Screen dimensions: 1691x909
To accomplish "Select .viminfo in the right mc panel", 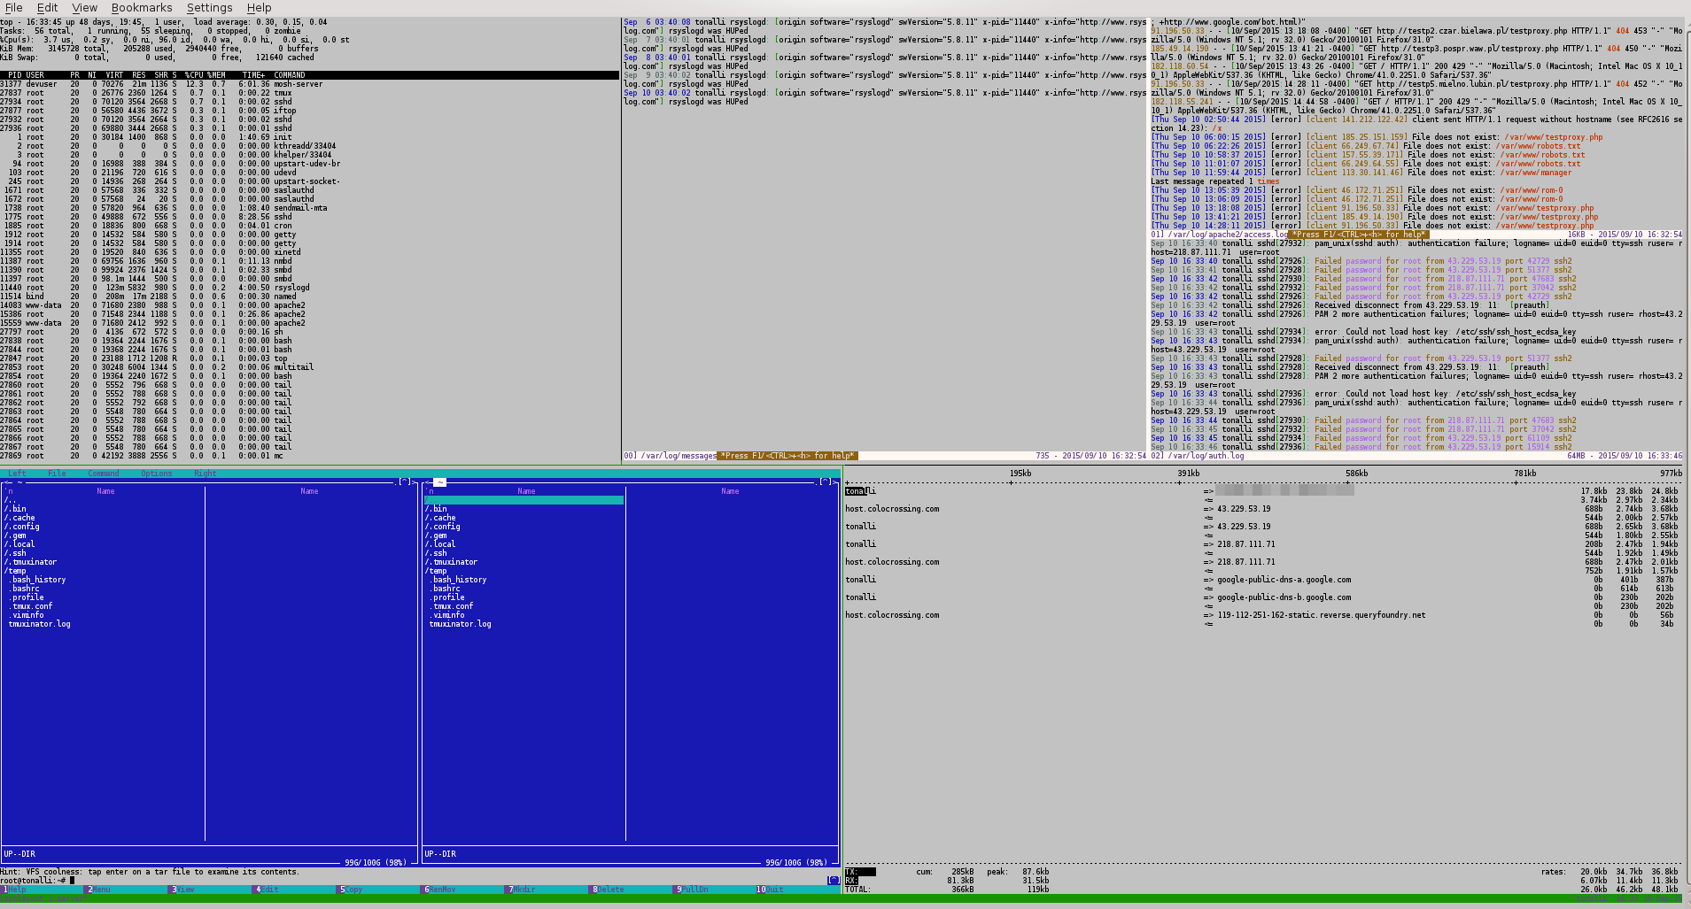I will [x=448, y=615].
